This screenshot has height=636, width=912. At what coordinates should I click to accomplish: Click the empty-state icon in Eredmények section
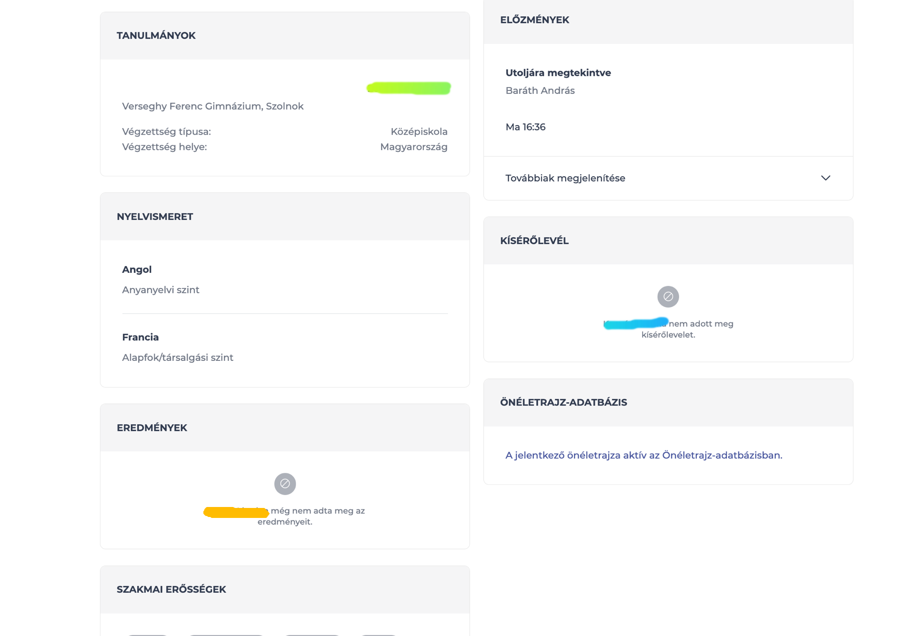pos(285,484)
